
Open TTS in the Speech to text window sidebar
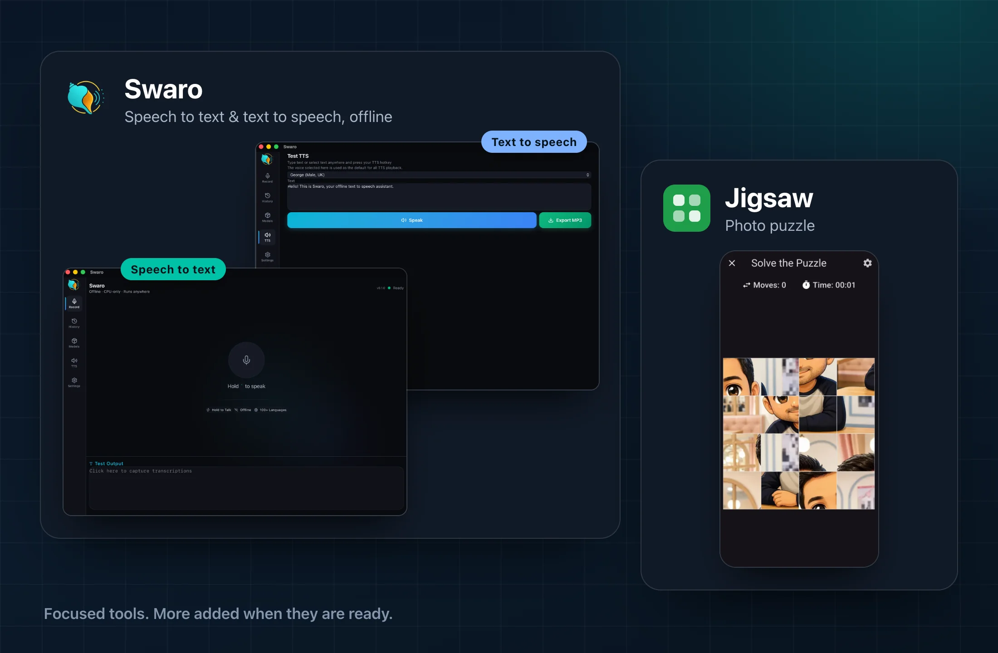point(74,363)
